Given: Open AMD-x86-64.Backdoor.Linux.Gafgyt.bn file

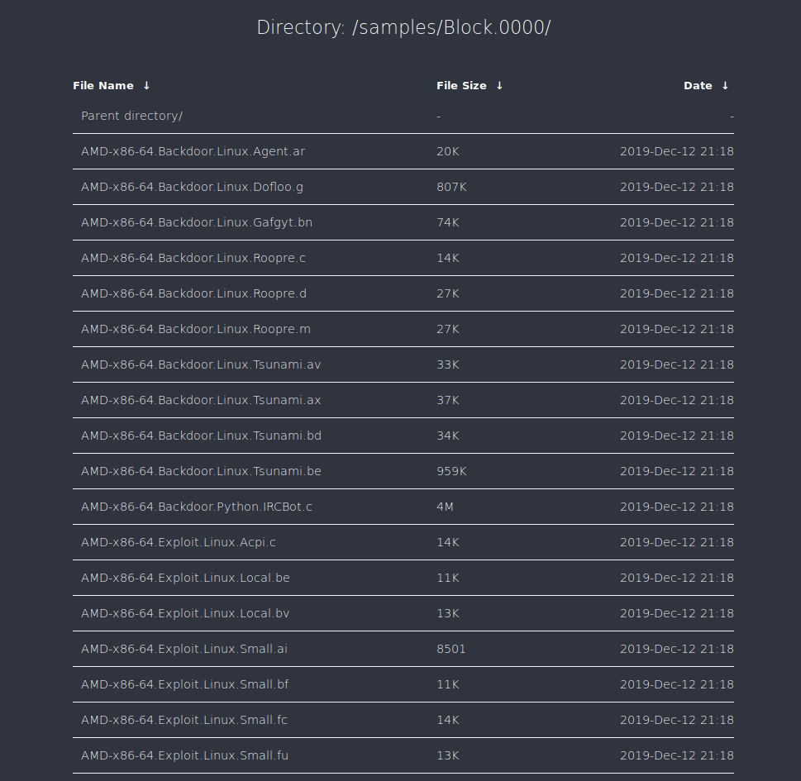Looking at the screenshot, I should pyautogui.click(x=197, y=222).
